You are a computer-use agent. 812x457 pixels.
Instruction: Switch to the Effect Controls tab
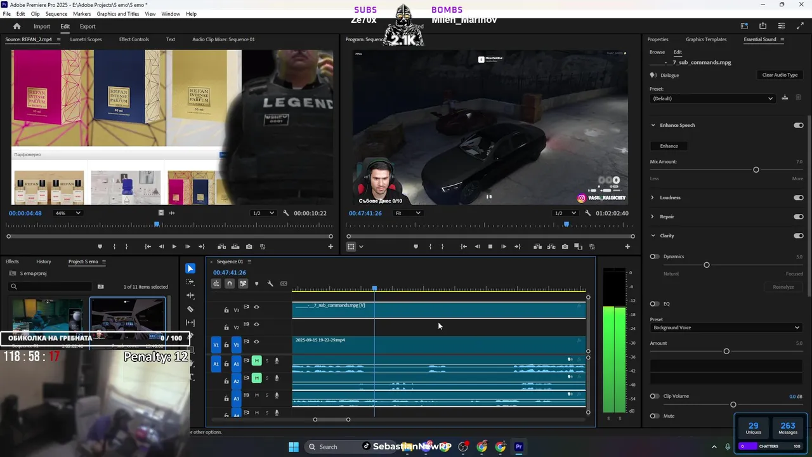(134, 39)
